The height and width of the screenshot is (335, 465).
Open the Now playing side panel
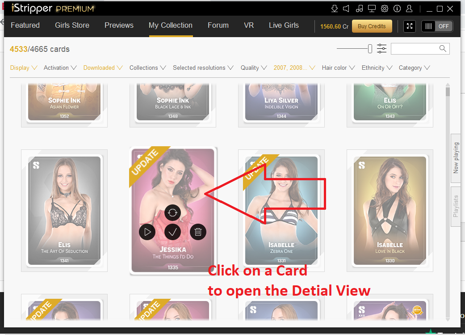[x=456, y=158]
